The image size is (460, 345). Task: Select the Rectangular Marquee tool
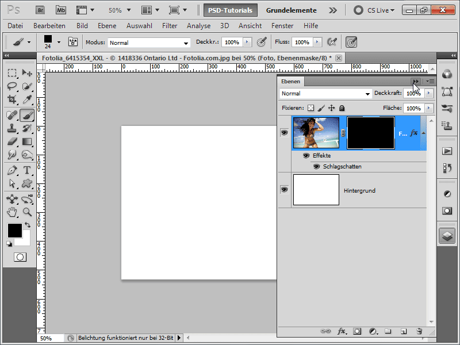pyautogui.click(x=12, y=72)
